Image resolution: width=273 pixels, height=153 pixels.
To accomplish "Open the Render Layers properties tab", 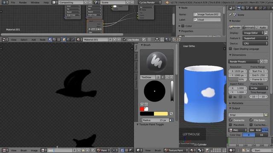I will click(x=243, y=8).
